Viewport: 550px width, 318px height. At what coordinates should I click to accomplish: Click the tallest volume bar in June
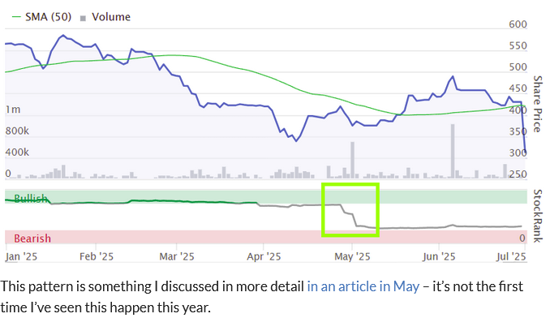(453, 151)
